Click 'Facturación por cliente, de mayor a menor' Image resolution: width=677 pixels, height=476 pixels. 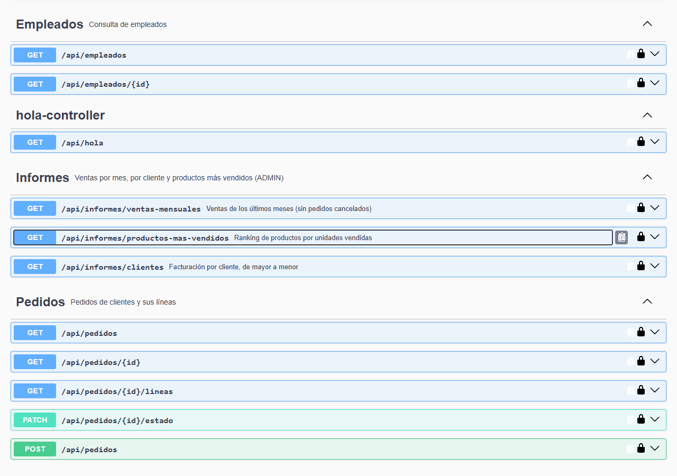pos(234,267)
